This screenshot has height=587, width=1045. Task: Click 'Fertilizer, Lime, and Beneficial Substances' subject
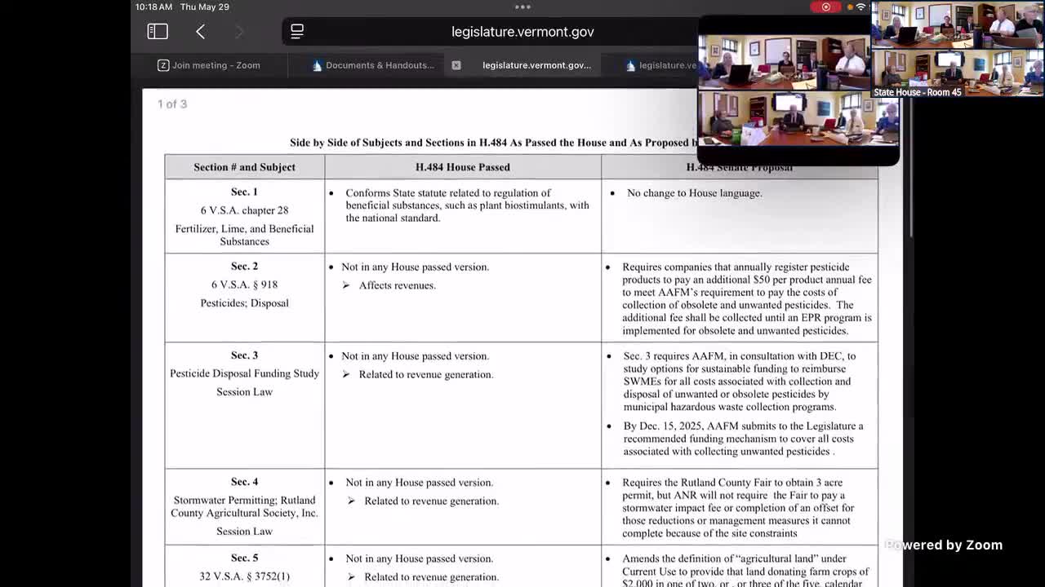coord(244,235)
